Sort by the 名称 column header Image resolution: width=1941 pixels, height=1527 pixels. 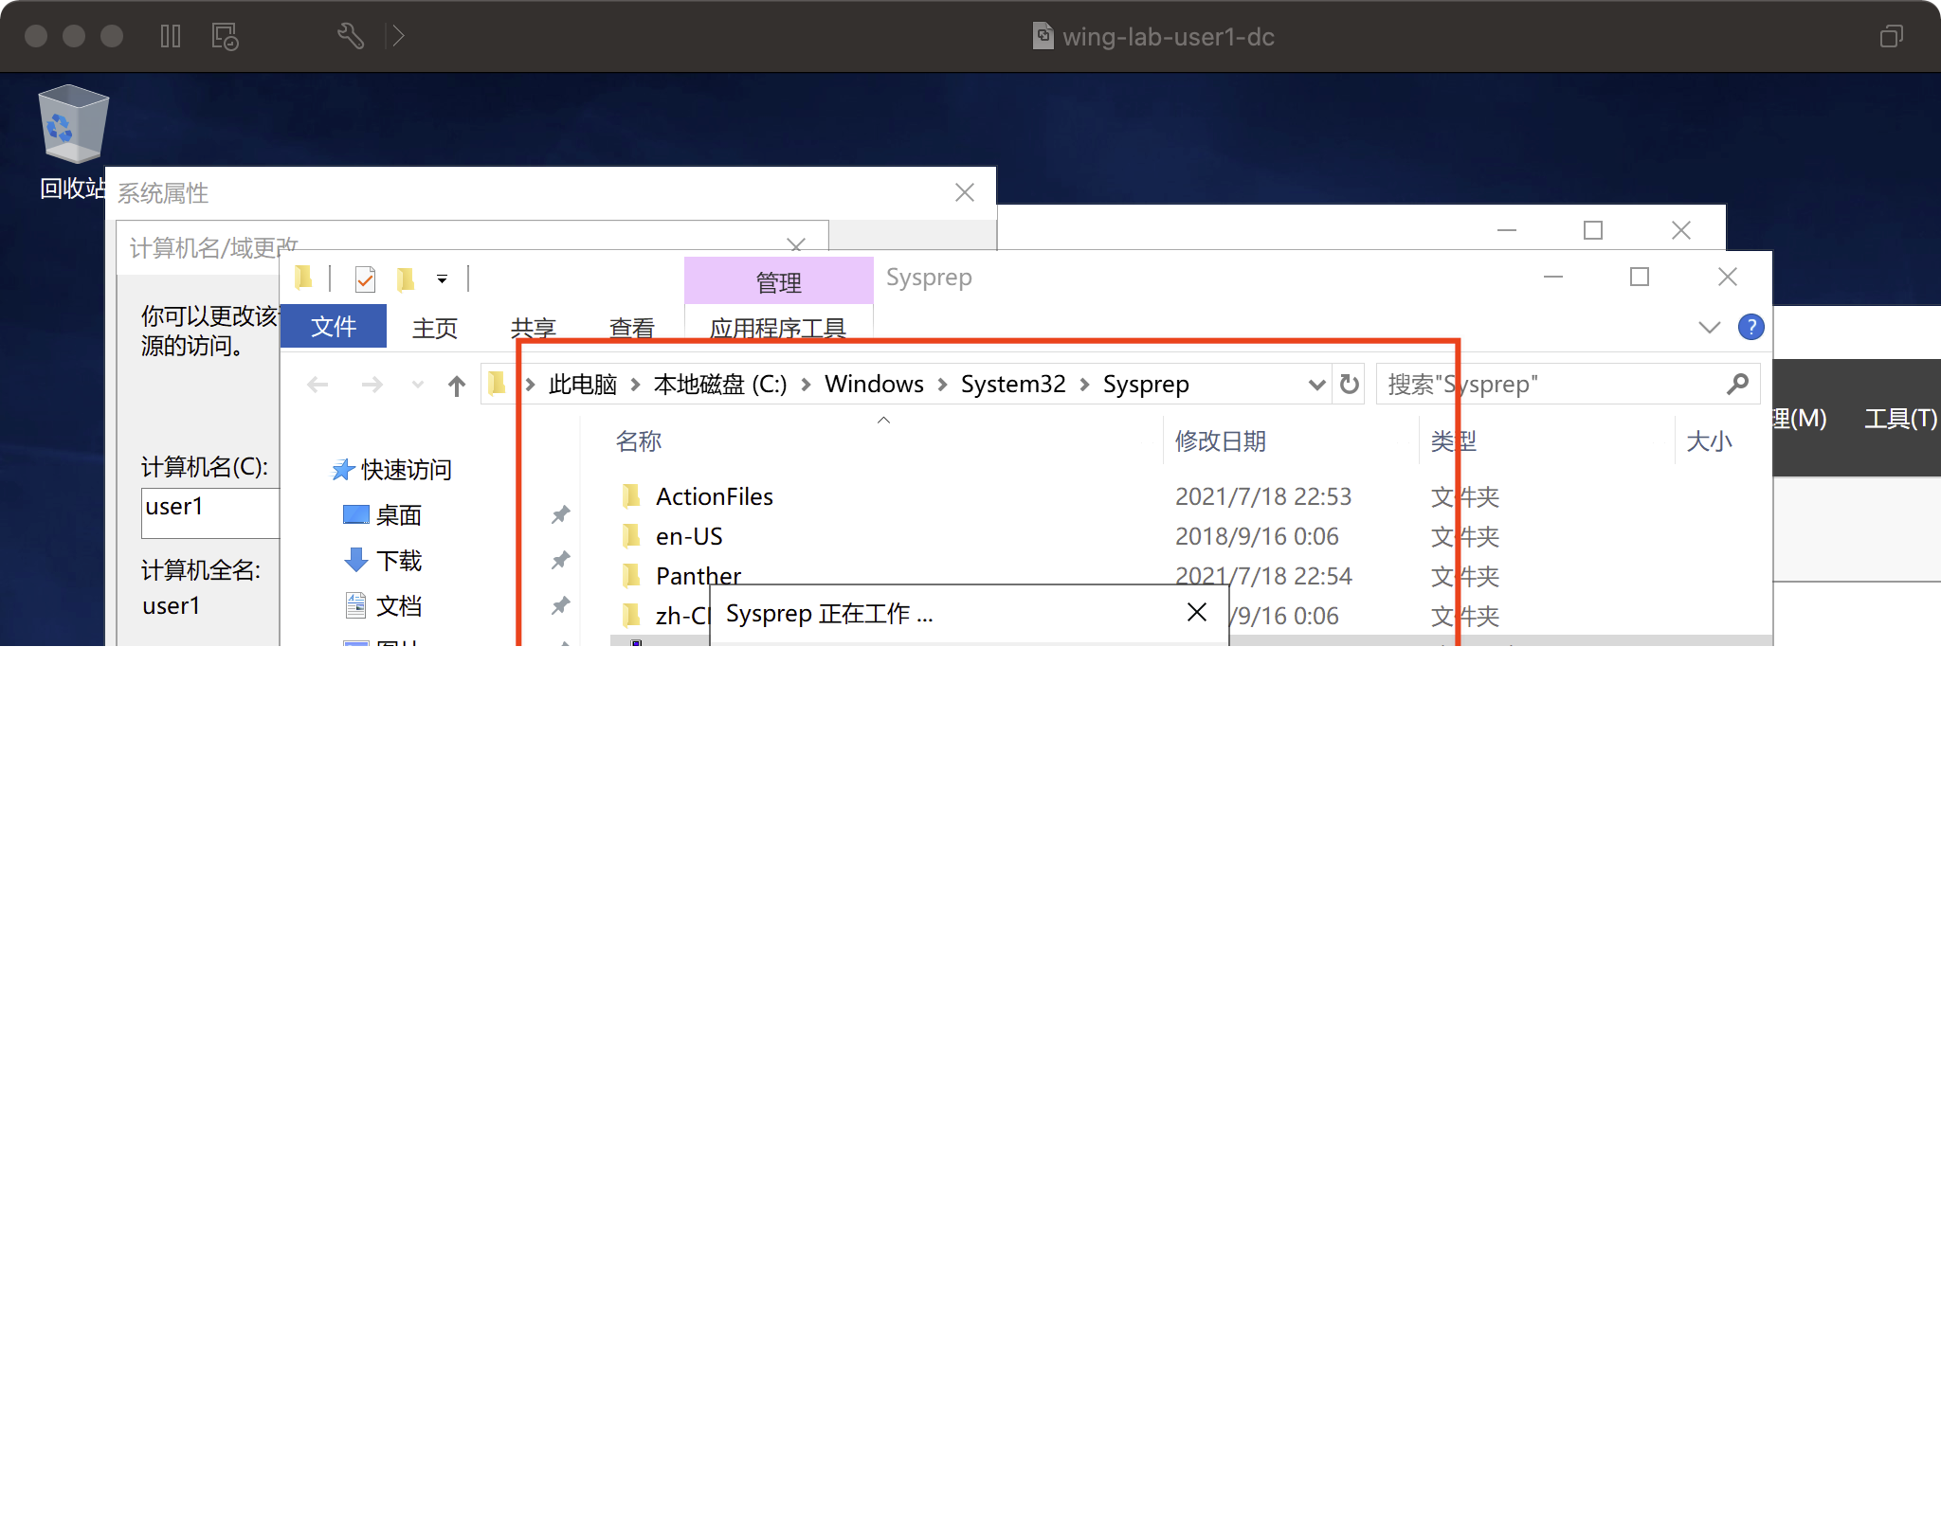pyautogui.click(x=639, y=440)
